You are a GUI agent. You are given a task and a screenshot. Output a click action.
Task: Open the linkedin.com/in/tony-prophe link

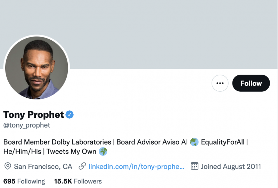click(x=136, y=166)
